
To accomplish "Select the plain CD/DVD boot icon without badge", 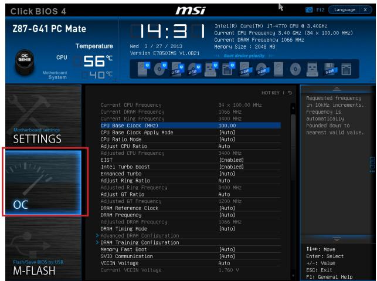I will [x=296, y=69].
